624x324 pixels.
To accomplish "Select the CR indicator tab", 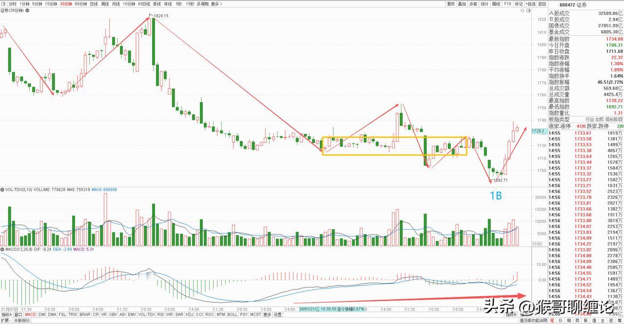I will click(x=96, y=314).
